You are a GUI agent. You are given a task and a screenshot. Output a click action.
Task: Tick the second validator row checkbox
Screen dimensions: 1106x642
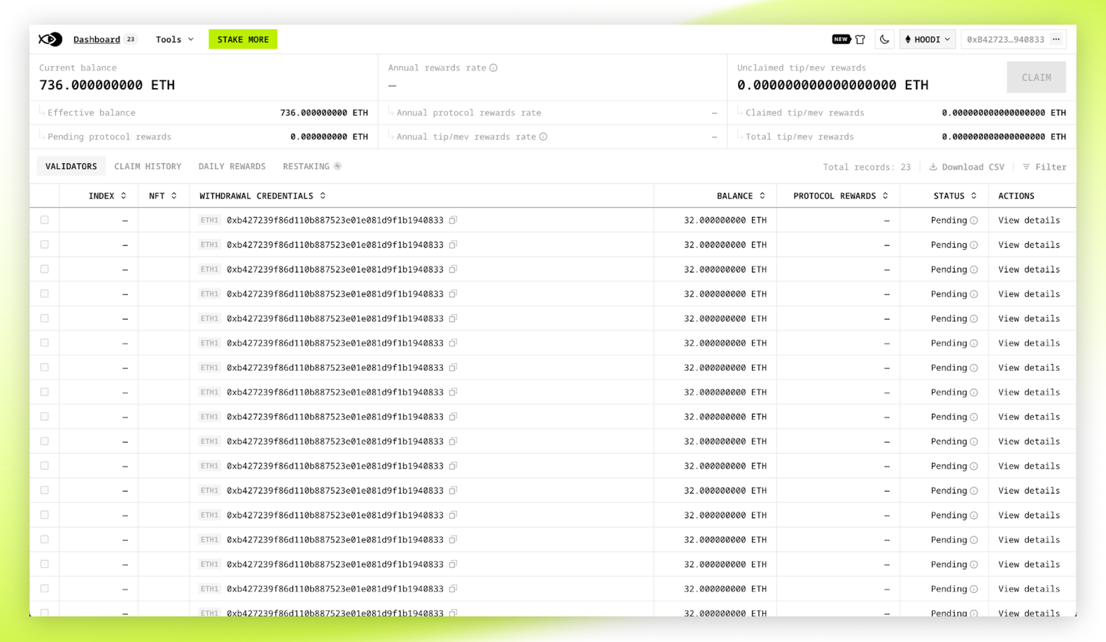tap(45, 244)
